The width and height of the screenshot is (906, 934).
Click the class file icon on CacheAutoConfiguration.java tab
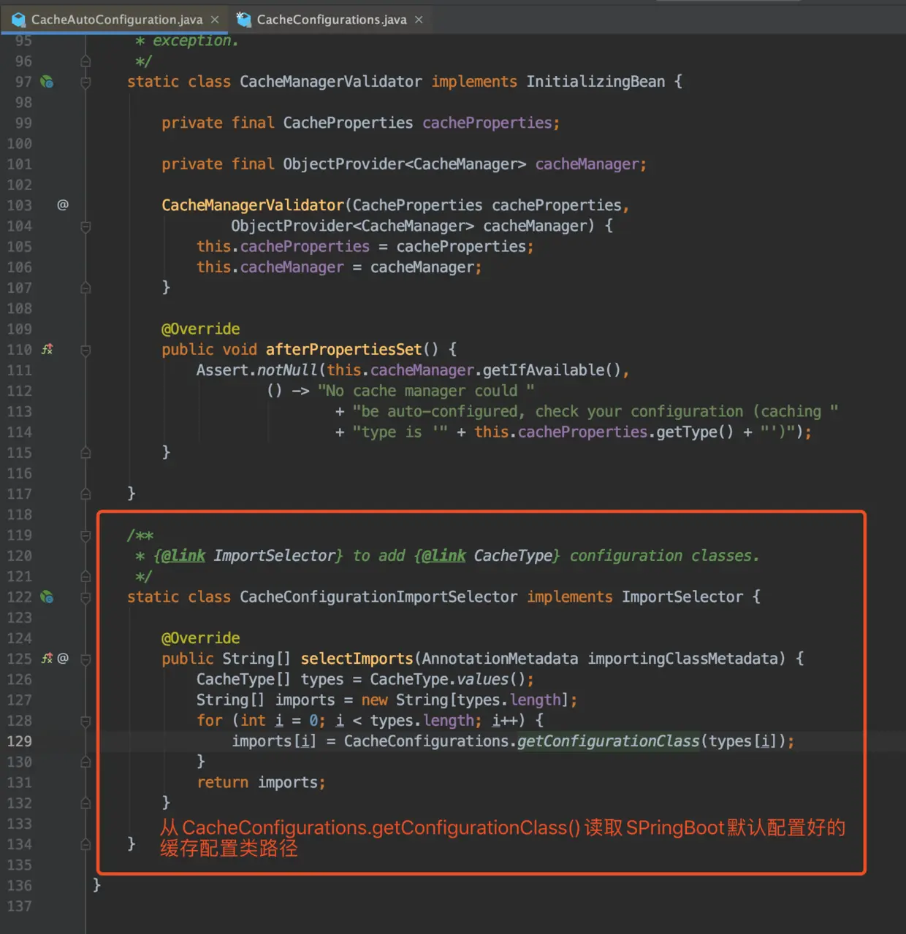18,20
